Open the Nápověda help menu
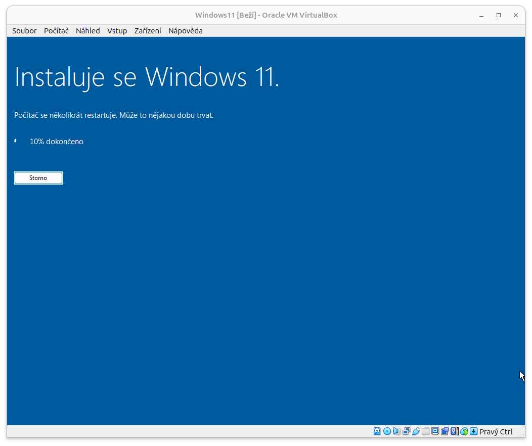This screenshot has height=446, width=532. click(185, 30)
